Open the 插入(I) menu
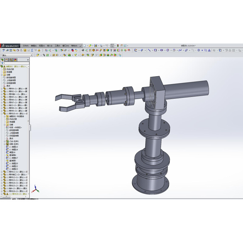The height and width of the screenshot is (243, 243). (50, 46)
